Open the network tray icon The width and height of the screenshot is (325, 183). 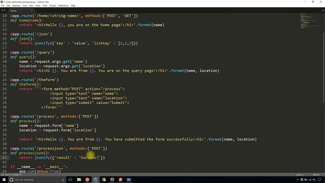(x=310, y=179)
